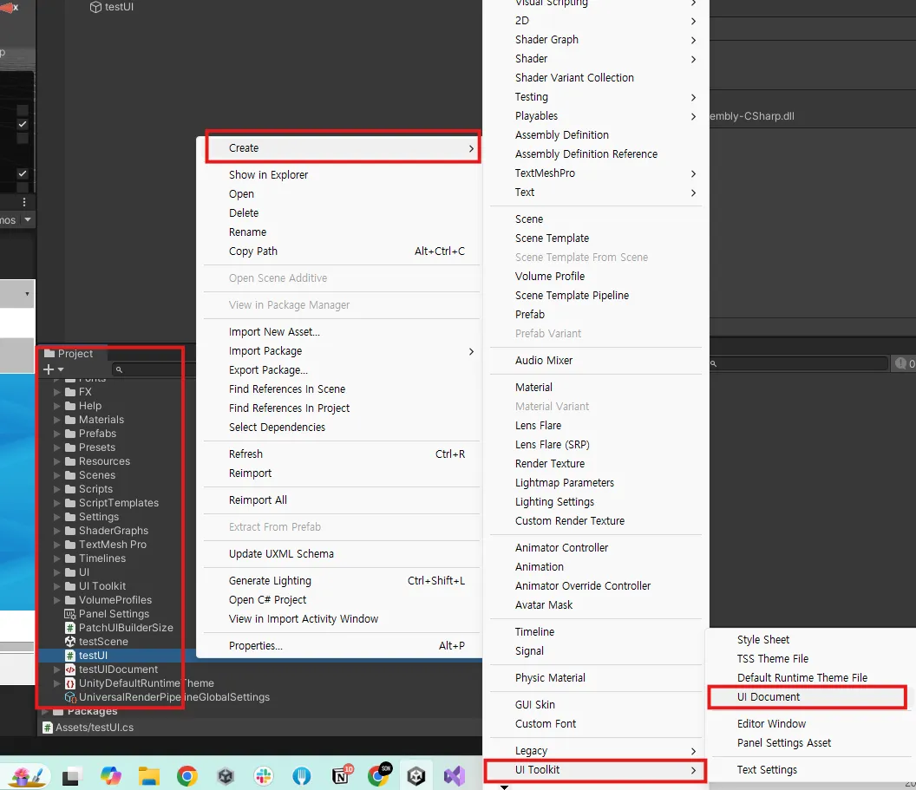Expand the Materials folder arrow

[x=56, y=420]
